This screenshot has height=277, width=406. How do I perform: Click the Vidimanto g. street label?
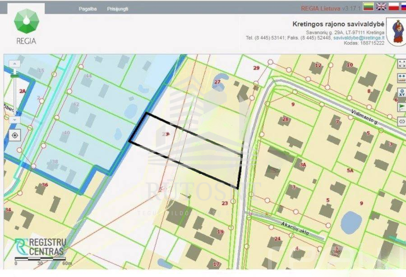364,117
